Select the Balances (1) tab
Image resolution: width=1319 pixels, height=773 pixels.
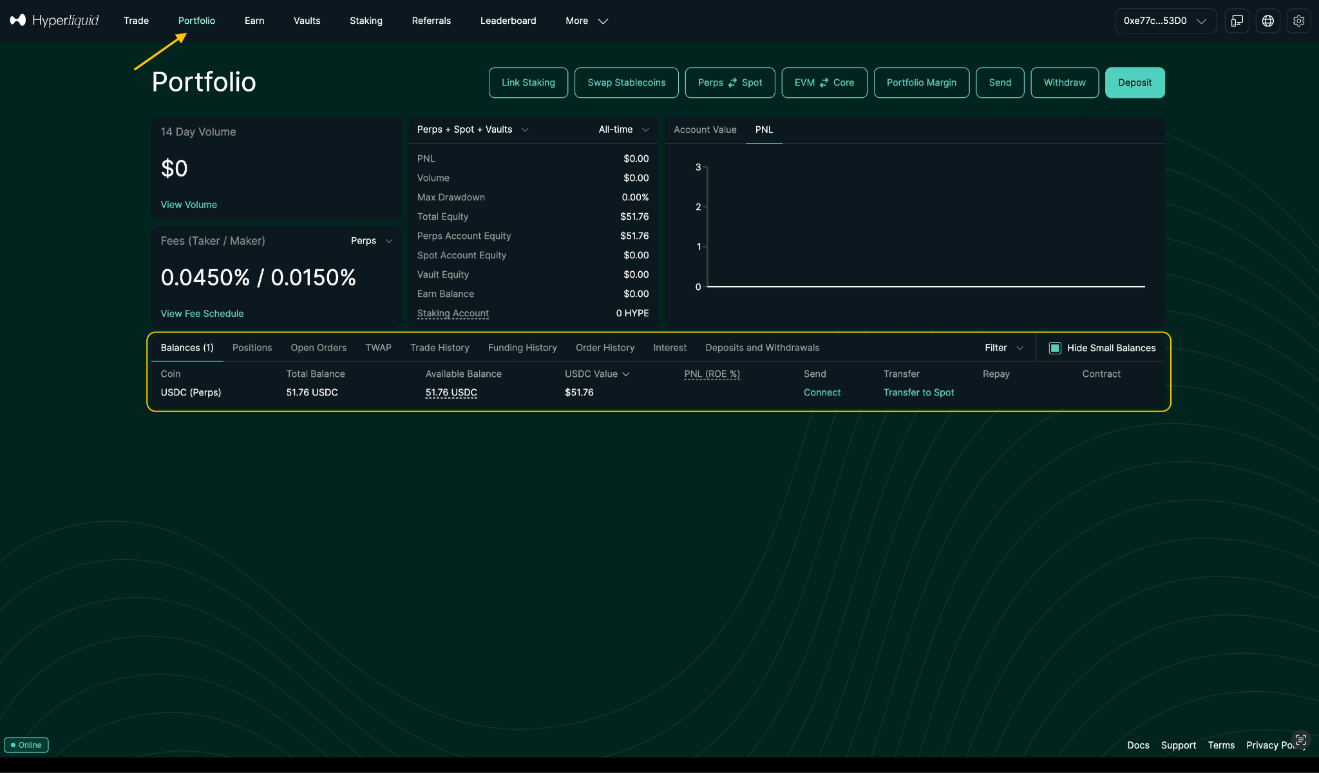click(x=187, y=348)
